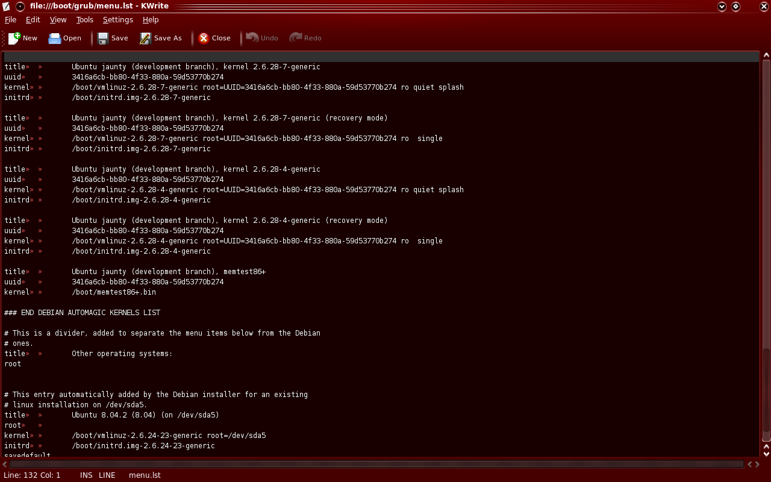Click the New document toolbar icon
The height and width of the screenshot is (482, 771).
(14, 38)
